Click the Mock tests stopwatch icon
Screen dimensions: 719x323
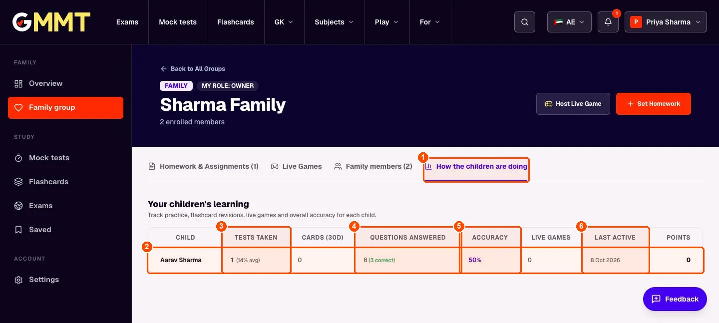coord(18,158)
